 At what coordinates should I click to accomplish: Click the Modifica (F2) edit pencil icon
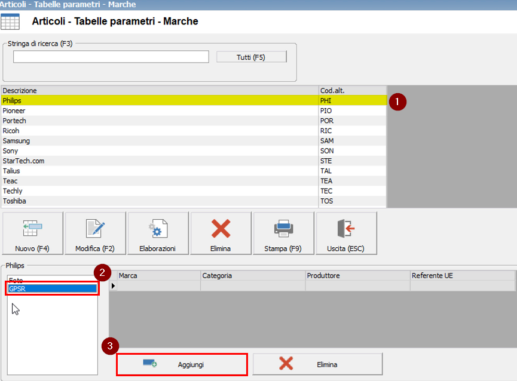click(x=95, y=228)
